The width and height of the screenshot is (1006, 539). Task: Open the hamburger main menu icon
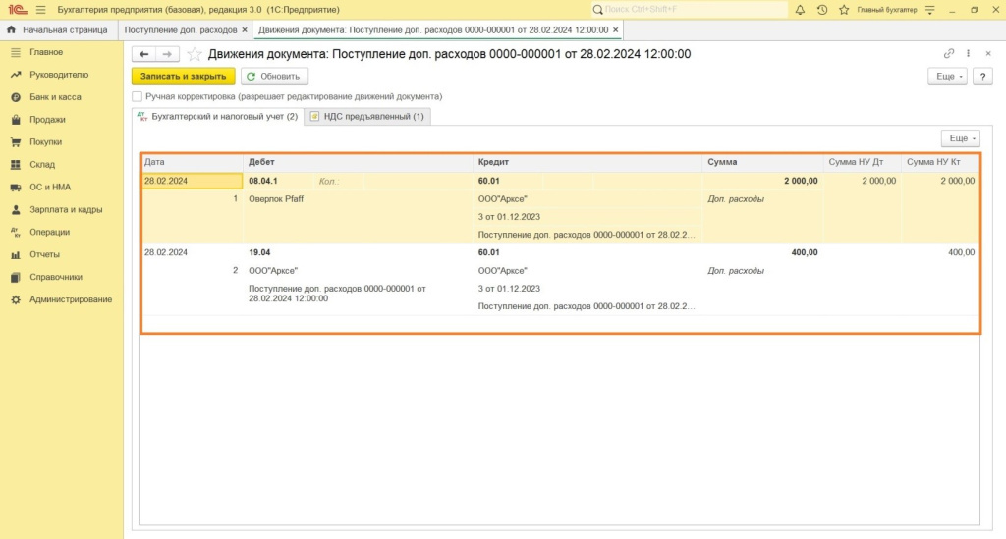40,9
